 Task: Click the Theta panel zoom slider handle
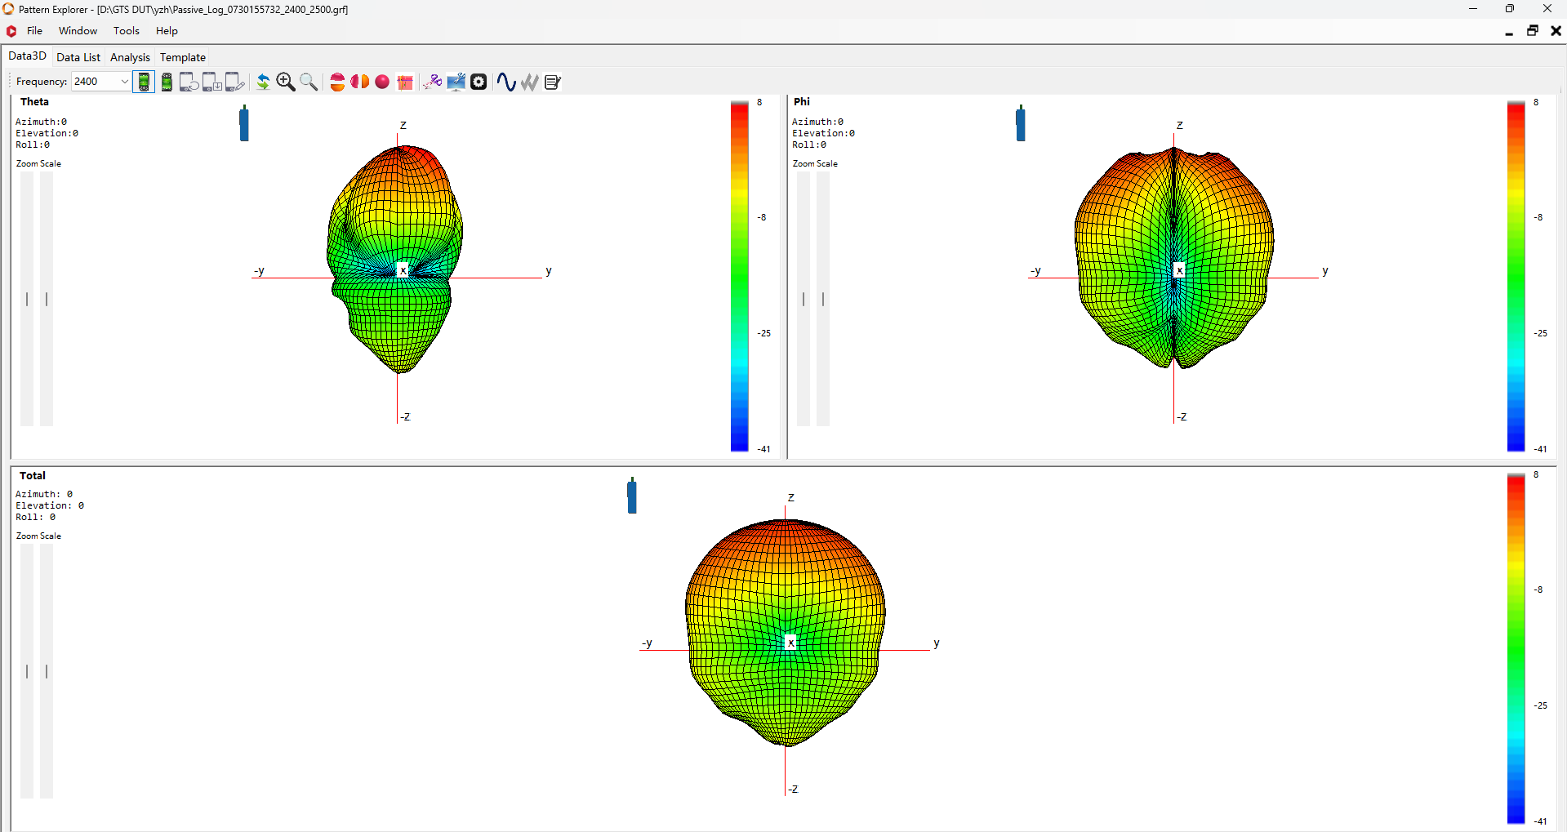(x=27, y=299)
